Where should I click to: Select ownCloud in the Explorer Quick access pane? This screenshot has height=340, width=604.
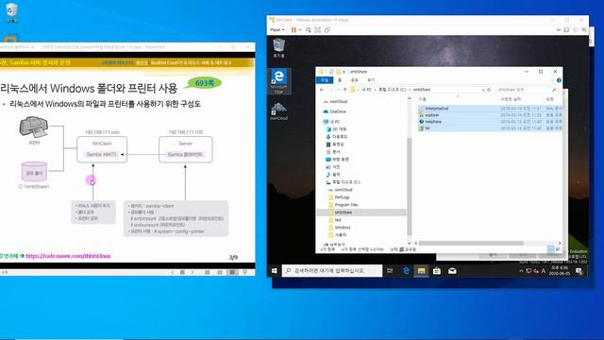coord(335,101)
